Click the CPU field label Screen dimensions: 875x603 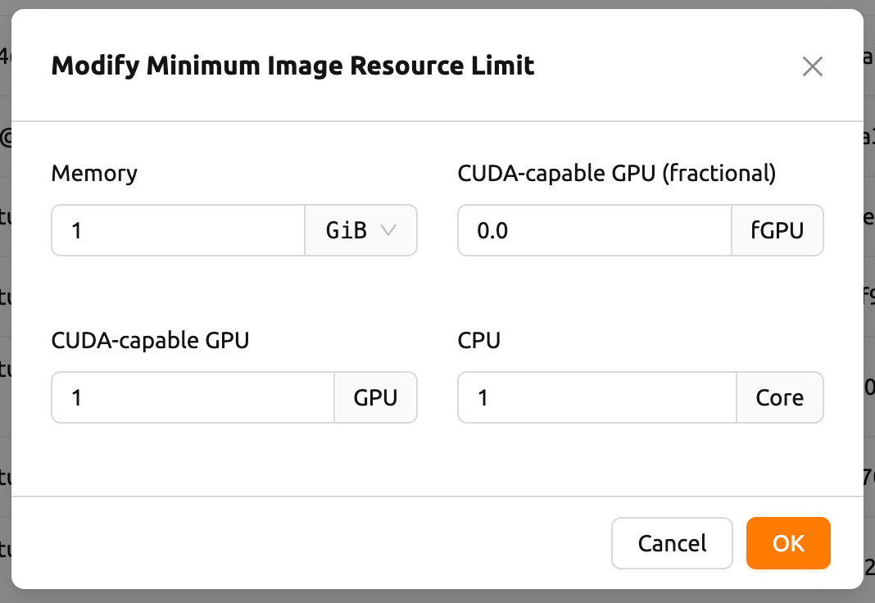tap(478, 340)
